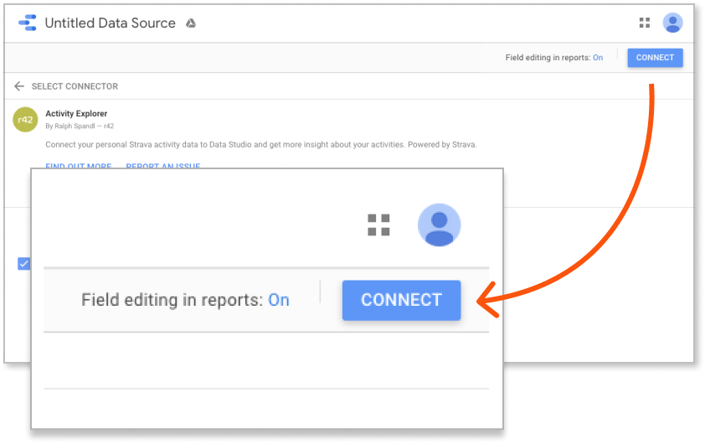
Task: Open the REPORT AN ISSUE link
Action: (x=162, y=166)
